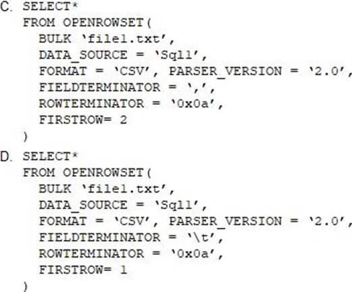This screenshot has height=292, width=352.
Task: Click SELECT* line in option C
Action: [50, 6]
